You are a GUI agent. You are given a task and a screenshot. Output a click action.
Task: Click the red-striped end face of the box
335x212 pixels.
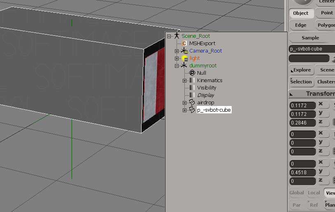point(154,85)
